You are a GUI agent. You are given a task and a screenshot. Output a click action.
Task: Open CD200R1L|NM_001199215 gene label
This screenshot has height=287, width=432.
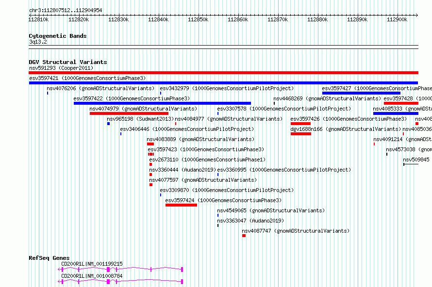[92, 264]
